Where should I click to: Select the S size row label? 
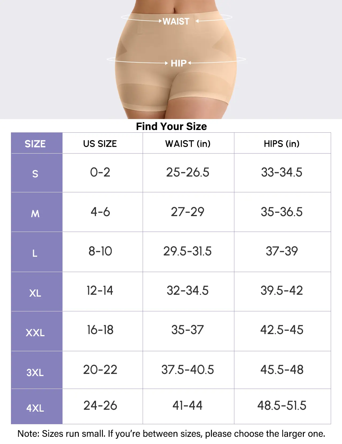35,174
